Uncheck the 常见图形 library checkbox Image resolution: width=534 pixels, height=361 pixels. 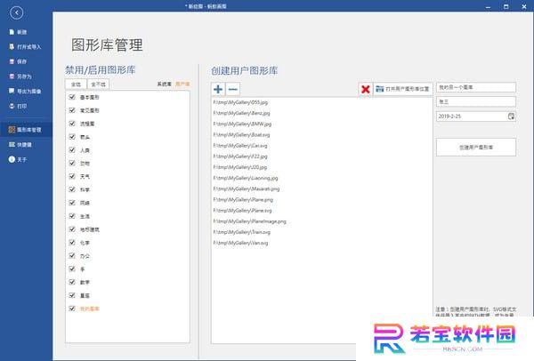(72, 110)
